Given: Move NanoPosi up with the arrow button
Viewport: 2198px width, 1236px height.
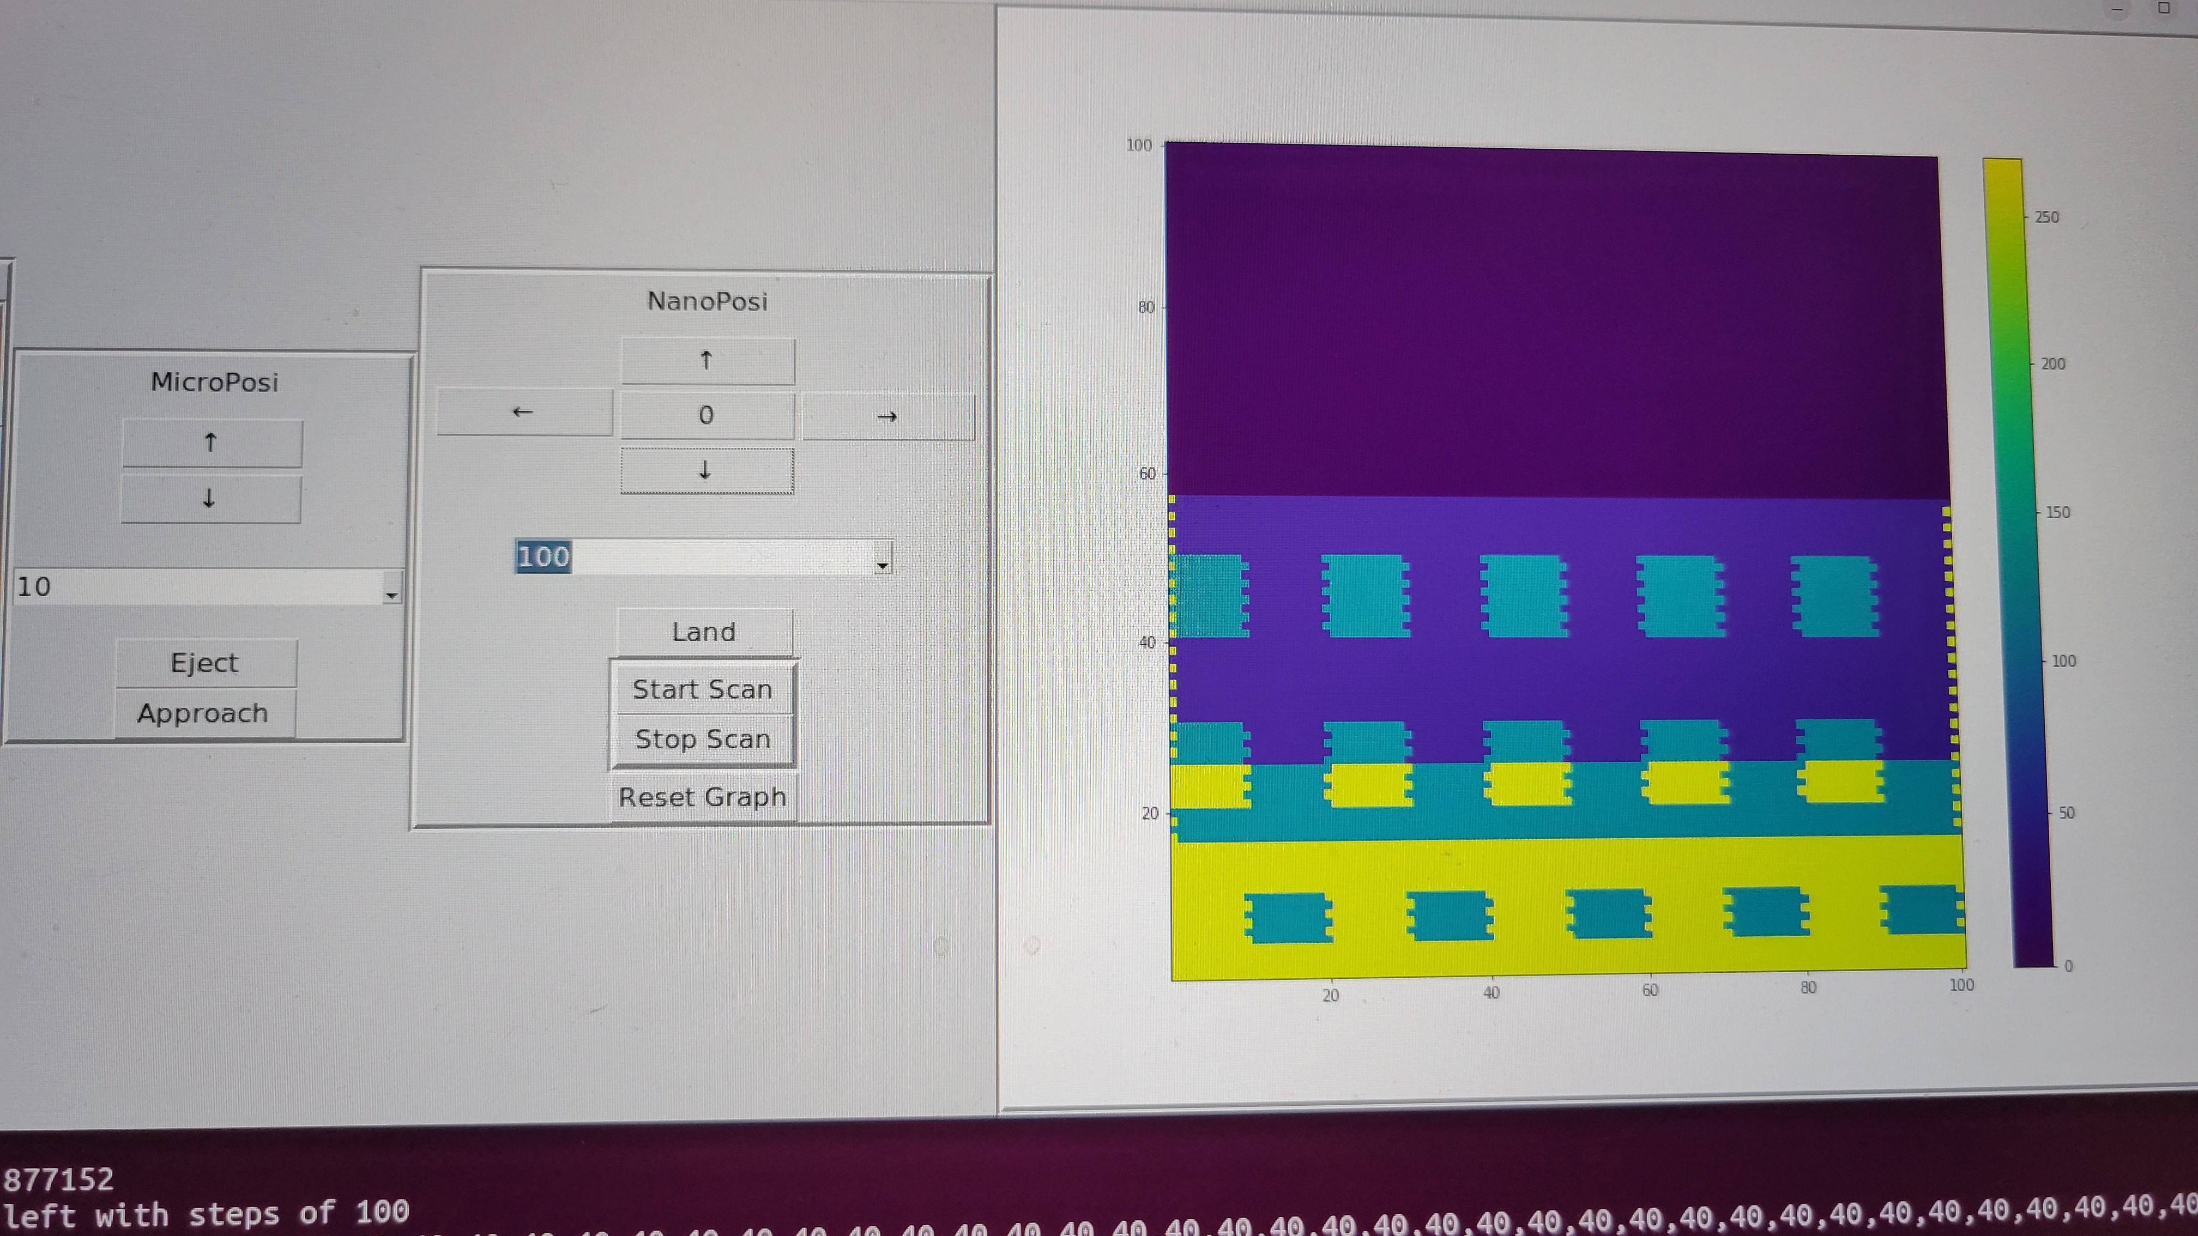Looking at the screenshot, I should (708, 361).
